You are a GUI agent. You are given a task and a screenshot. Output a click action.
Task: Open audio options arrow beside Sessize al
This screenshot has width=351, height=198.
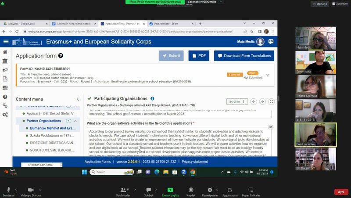click(x=16, y=190)
